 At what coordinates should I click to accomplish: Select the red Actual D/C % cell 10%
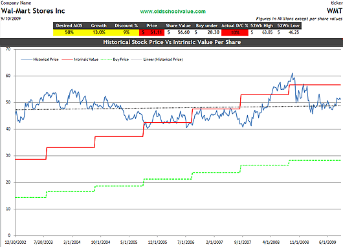pos(235,32)
